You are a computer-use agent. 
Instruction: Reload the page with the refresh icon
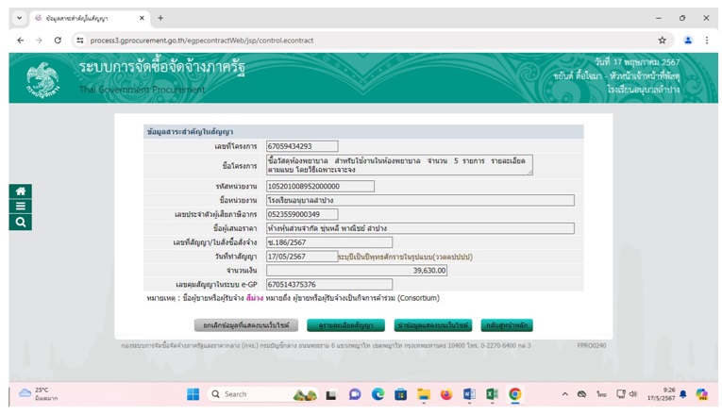click(x=58, y=41)
